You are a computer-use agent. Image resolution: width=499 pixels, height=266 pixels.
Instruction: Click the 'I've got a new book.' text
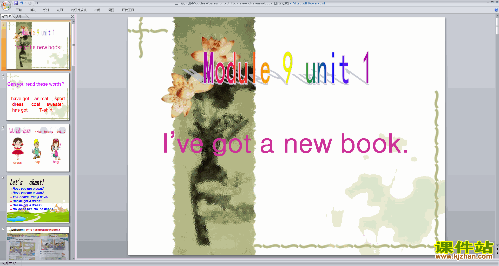pos(286,144)
